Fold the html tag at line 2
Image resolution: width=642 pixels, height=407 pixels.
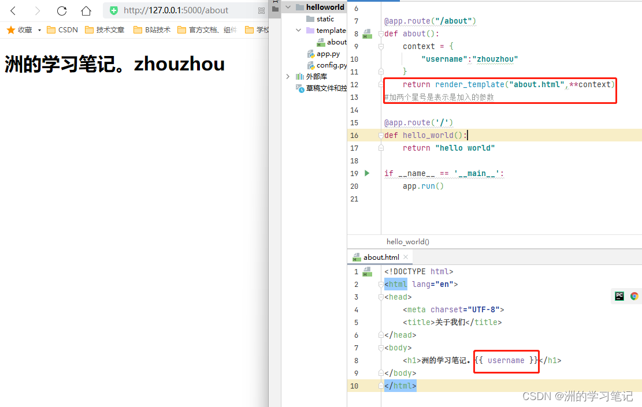click(x=381, y=284)
